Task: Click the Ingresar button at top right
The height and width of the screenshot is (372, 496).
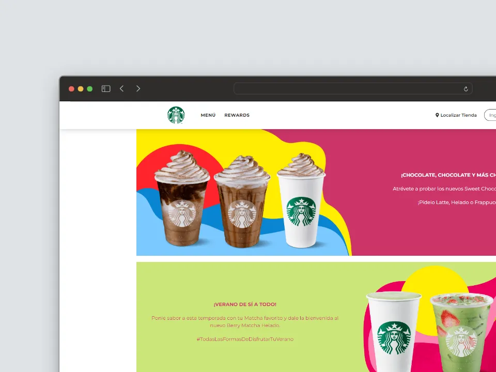Action: click(x=491, y=115)
